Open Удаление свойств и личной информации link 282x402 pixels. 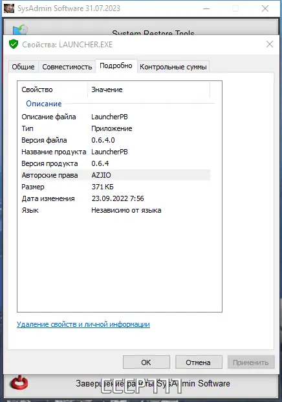tap(83, 324)
